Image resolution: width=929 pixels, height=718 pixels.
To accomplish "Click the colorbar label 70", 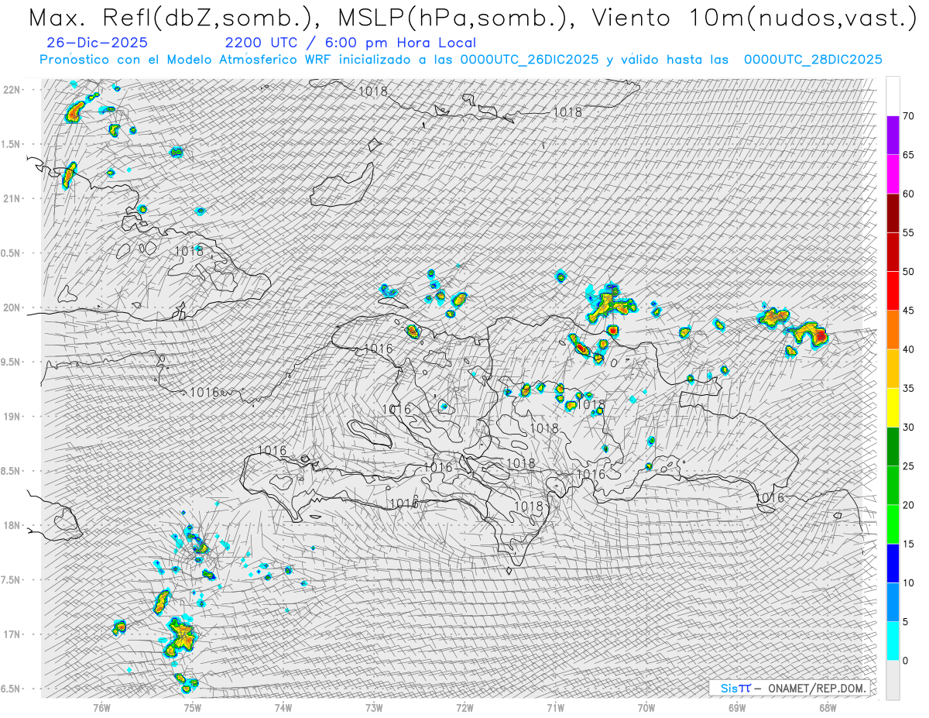I will pos(908,116).
